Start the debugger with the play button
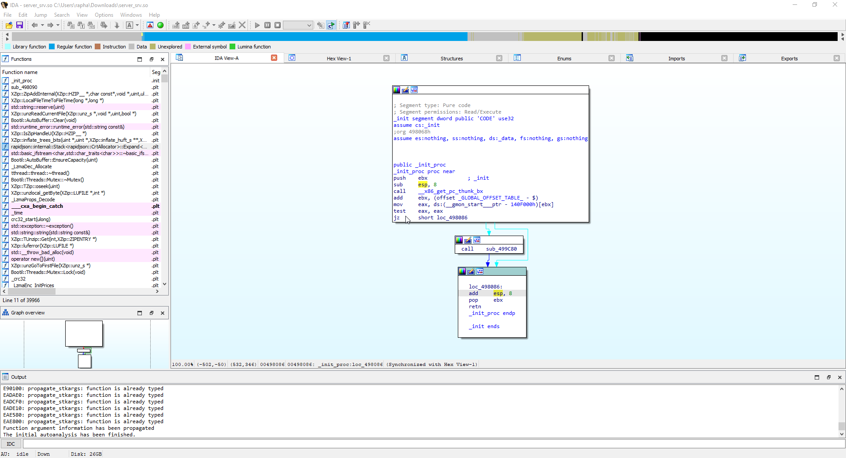Image resolution: width=846 pixels, height=458 pixels. pyautogui.click(x=257, y=25)
